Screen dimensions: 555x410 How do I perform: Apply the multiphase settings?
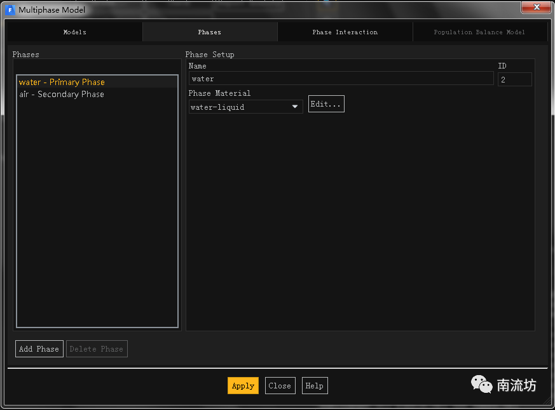[243, 386]
